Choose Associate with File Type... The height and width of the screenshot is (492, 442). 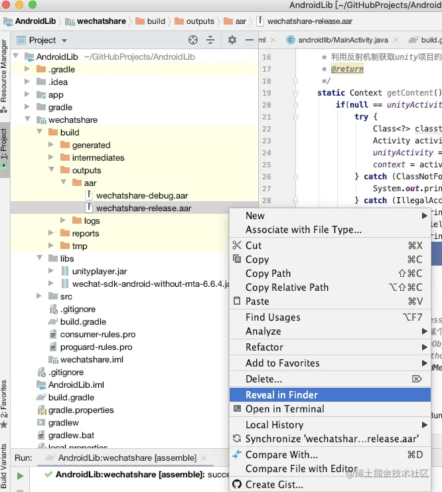330,230
